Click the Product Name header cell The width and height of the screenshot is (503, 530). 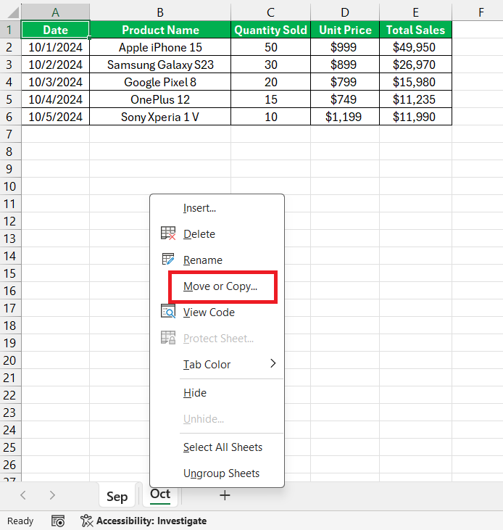[x=160, y=30]
